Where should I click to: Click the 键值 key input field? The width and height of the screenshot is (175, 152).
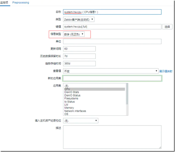click(112, 27)
